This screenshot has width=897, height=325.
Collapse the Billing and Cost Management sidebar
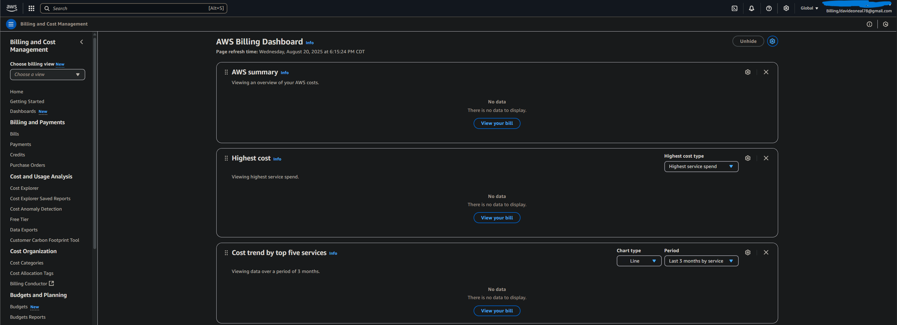click(81, 42)
